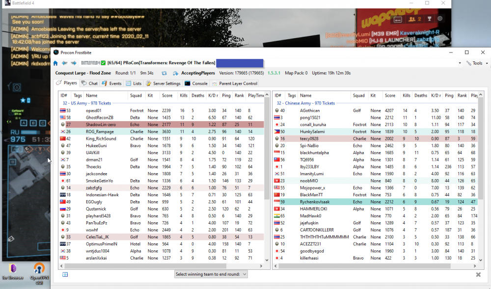The height and width of the screenshot is (289, 491).
Task: Click the forward arrow navigation icon
Action: pos(73,63)
